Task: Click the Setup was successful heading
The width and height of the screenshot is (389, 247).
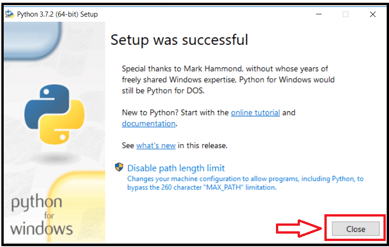Action: (179, 40)
